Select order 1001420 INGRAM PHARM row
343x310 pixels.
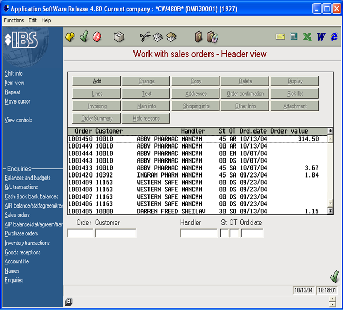(198, 175)
